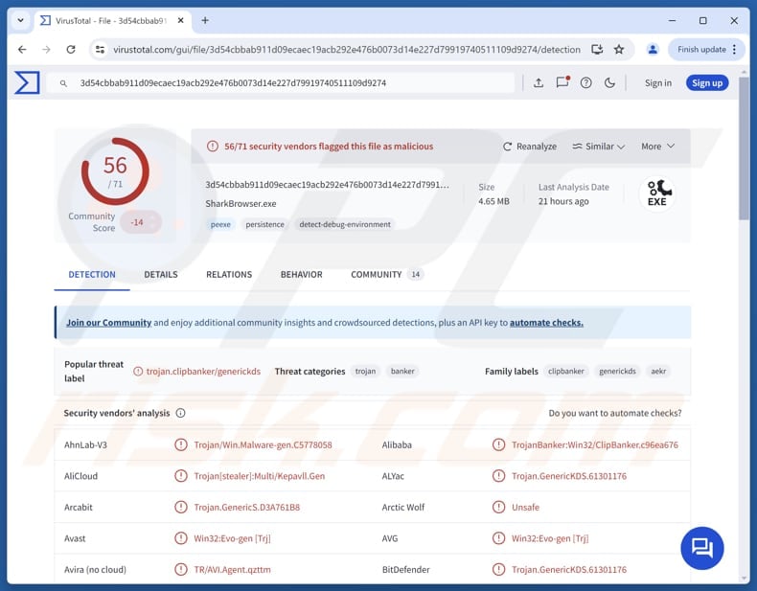Click the Join our Community link
This screenshot has height=591, width=757.
point(108,323)
